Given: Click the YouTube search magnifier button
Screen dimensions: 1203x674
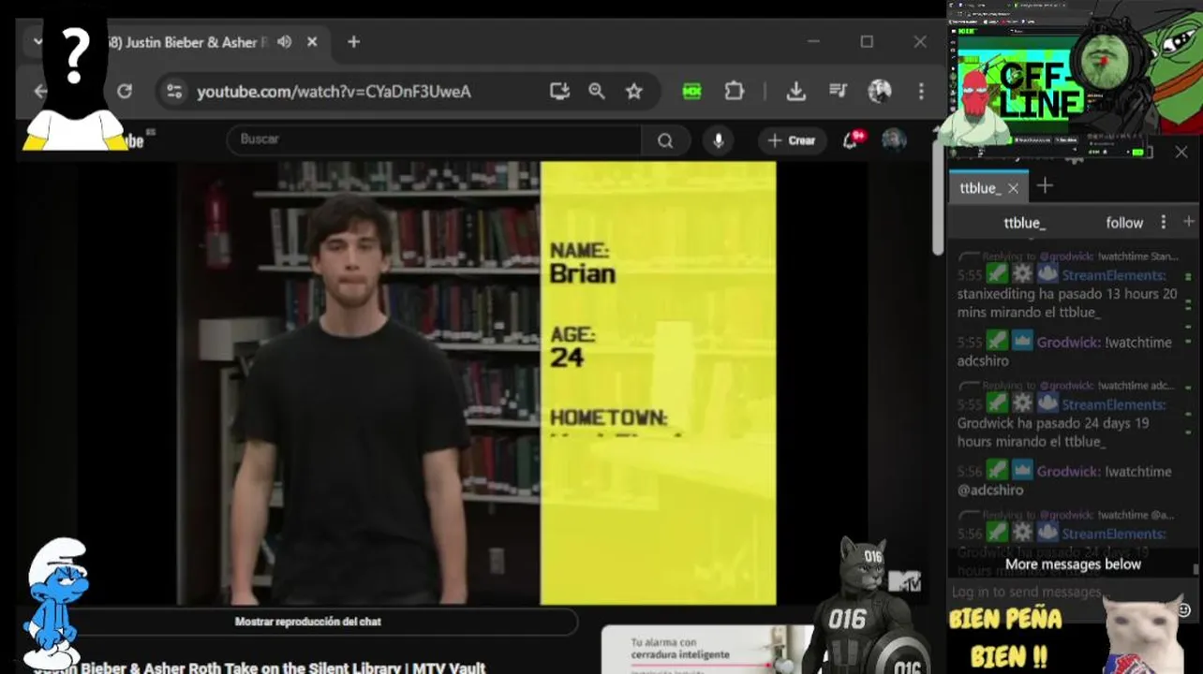Looking at the screenshot, I should pyautogui.click(x=665, y=140).
